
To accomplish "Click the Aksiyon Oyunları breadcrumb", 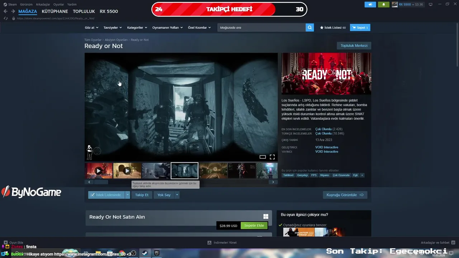I will pyautogui.click(x=116, y=40).
